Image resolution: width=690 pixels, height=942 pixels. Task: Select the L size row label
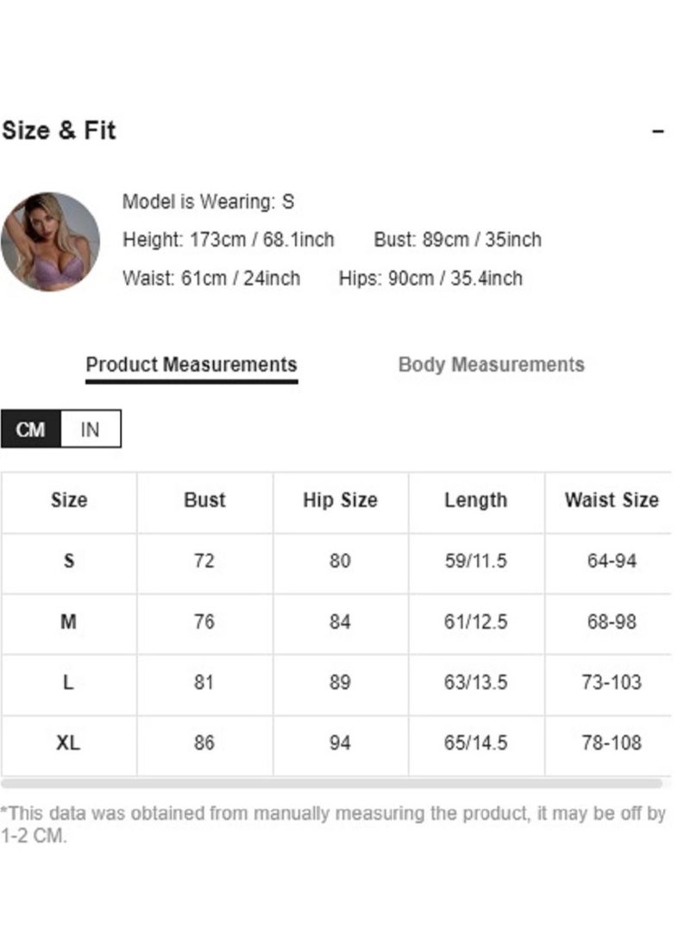click(69, 682)
